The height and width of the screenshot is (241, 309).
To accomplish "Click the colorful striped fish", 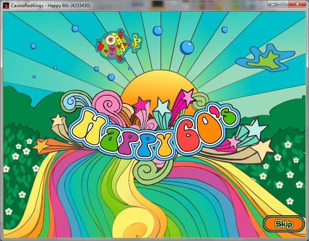I will [119, 45].
